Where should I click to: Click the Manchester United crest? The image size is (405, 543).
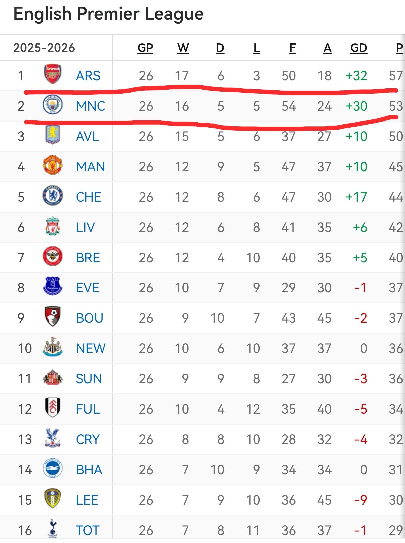(x=53, y=165)
